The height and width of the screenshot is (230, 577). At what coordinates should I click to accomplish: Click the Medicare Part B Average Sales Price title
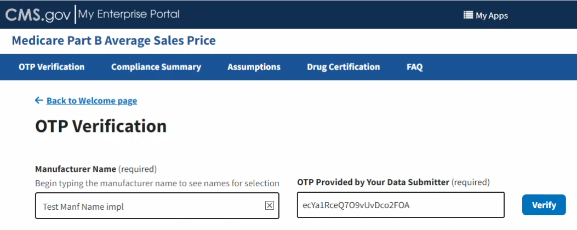pos(113,41)
